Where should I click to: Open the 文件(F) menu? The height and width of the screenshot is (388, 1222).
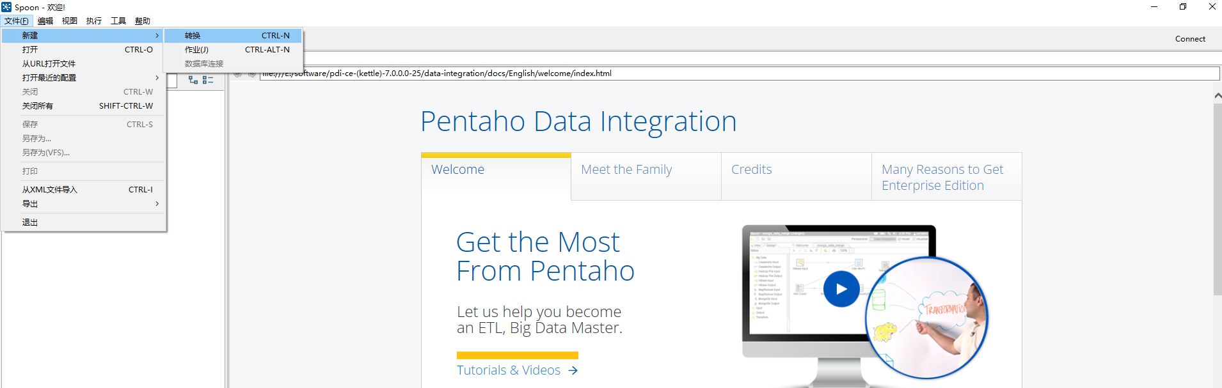(17, 21)
